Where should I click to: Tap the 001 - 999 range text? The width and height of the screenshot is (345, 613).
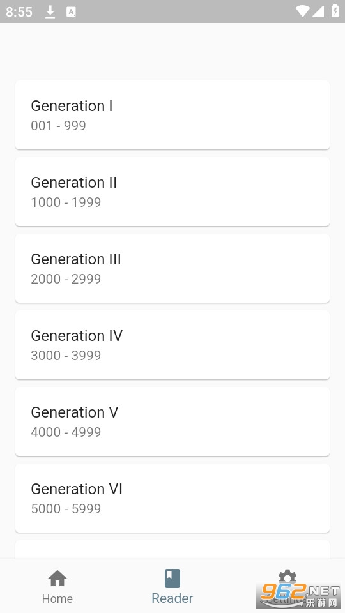[58, 126]
